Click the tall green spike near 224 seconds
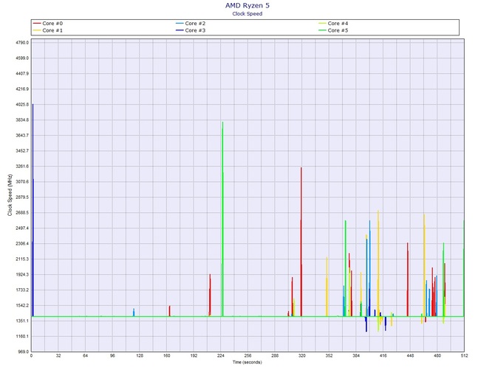Screen dimensions: 495x371 point(222,218)
